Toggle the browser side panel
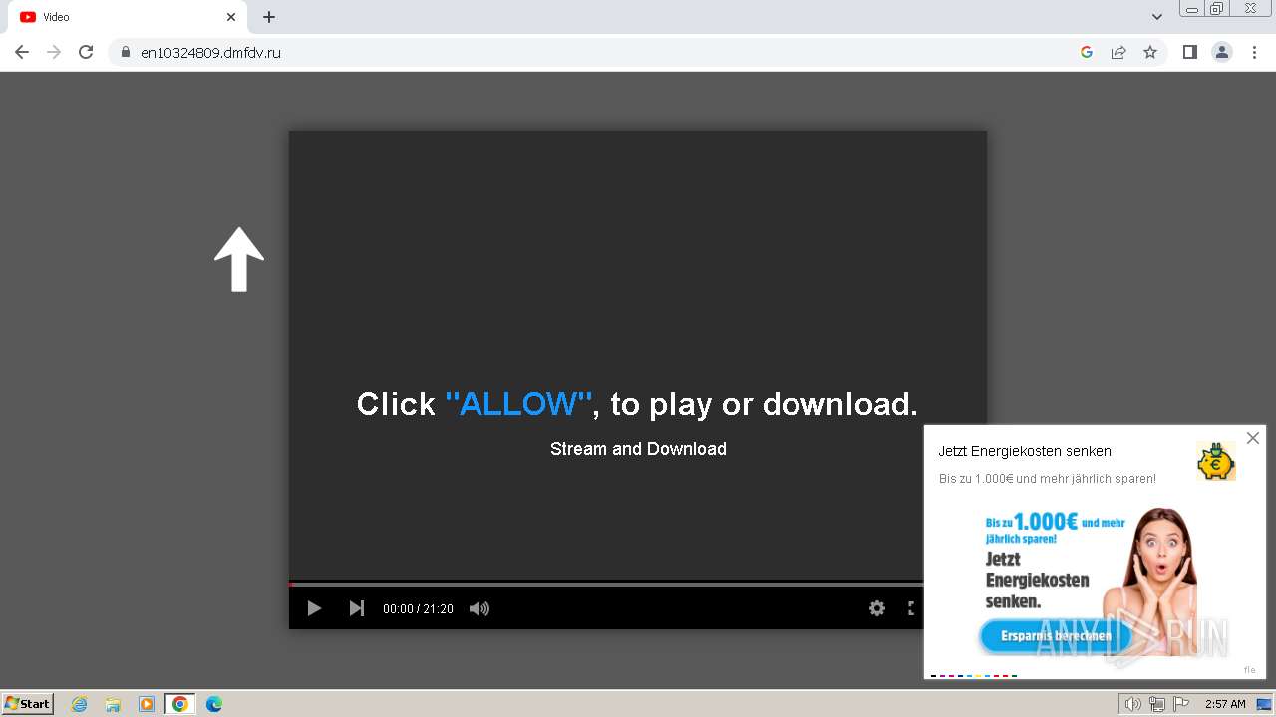Screen dimensions: 1276x717 [1190, 52]
